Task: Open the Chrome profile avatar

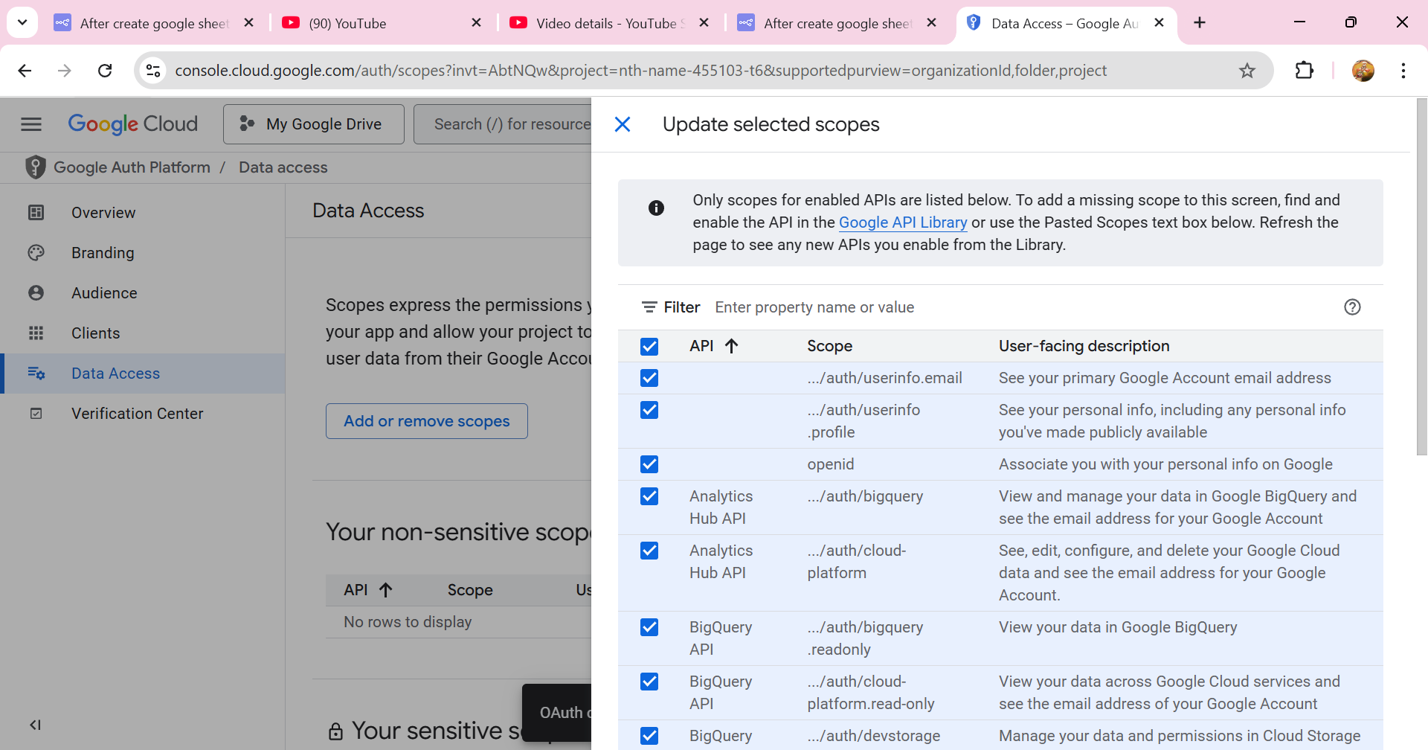Action: point(1363,71)
